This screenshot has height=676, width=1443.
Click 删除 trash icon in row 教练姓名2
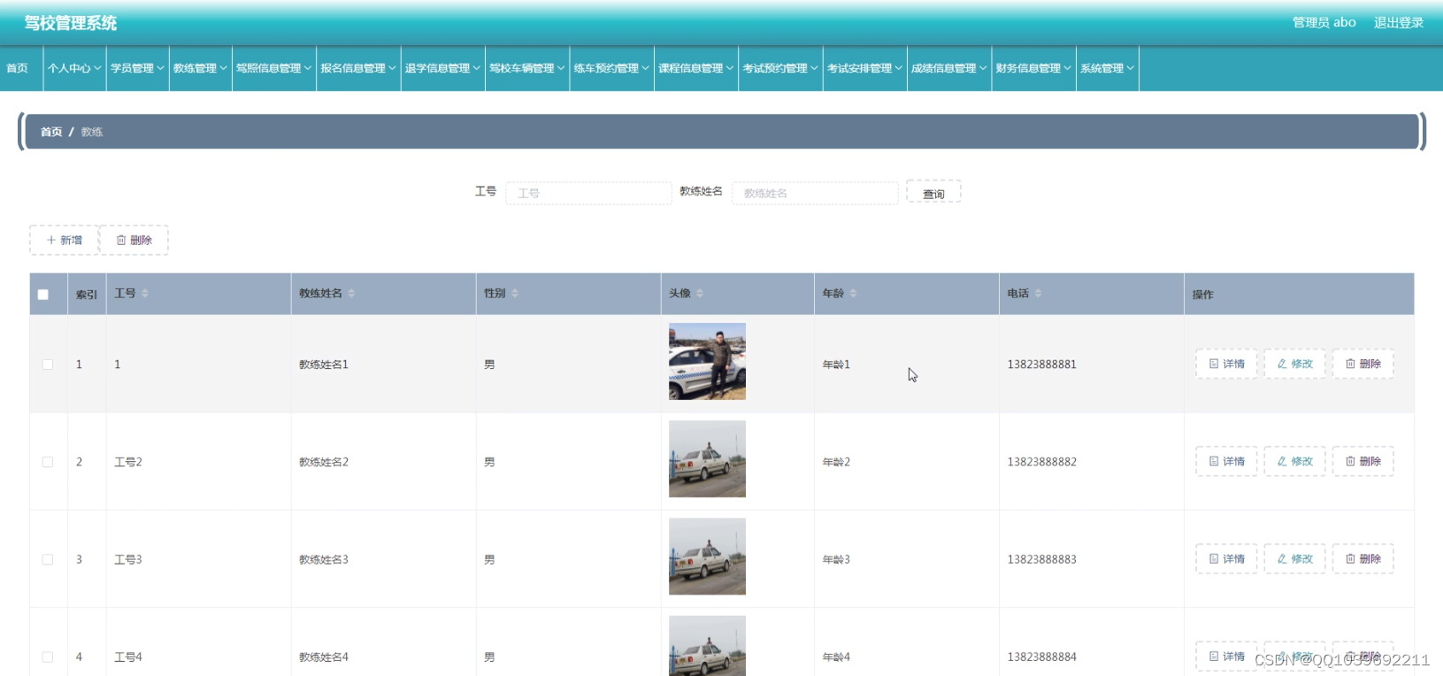(1350, 461)
